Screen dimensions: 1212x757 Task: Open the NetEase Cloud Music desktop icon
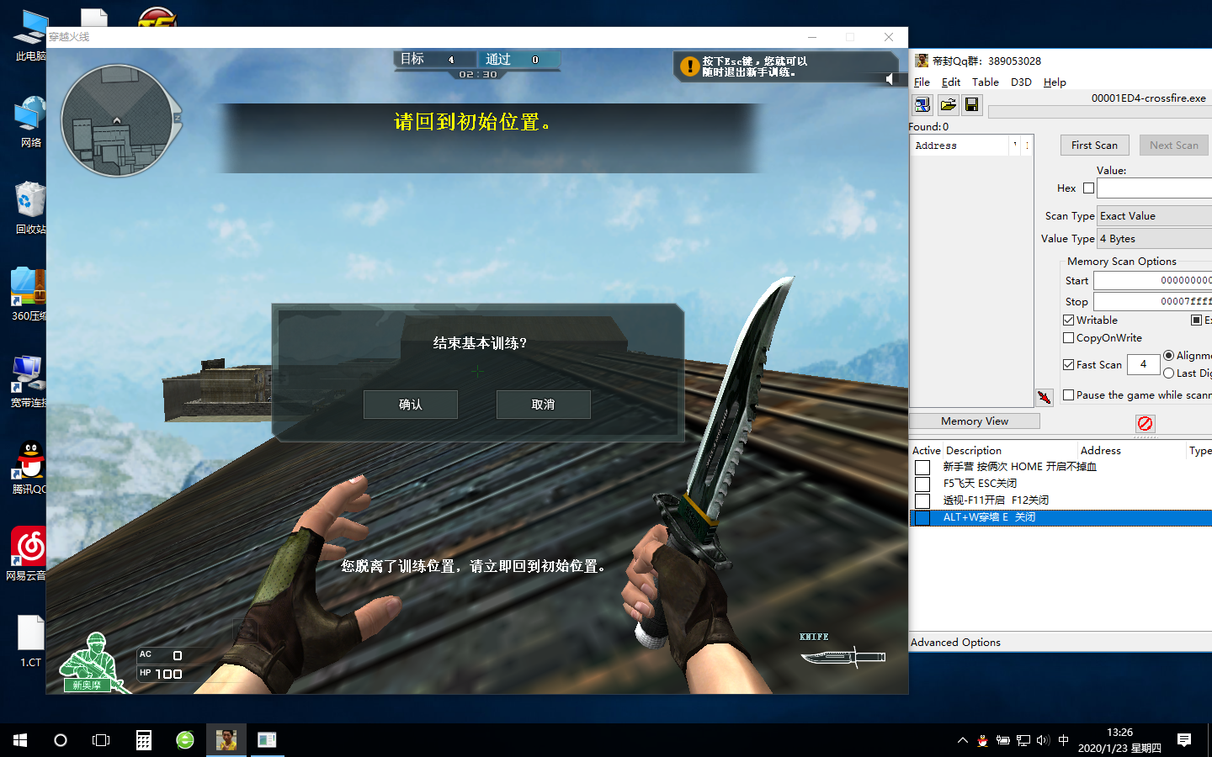[x=29, y=553]
